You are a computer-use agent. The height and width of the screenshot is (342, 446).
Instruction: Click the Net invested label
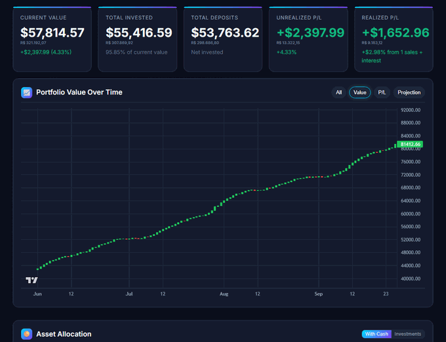[207, 52]
